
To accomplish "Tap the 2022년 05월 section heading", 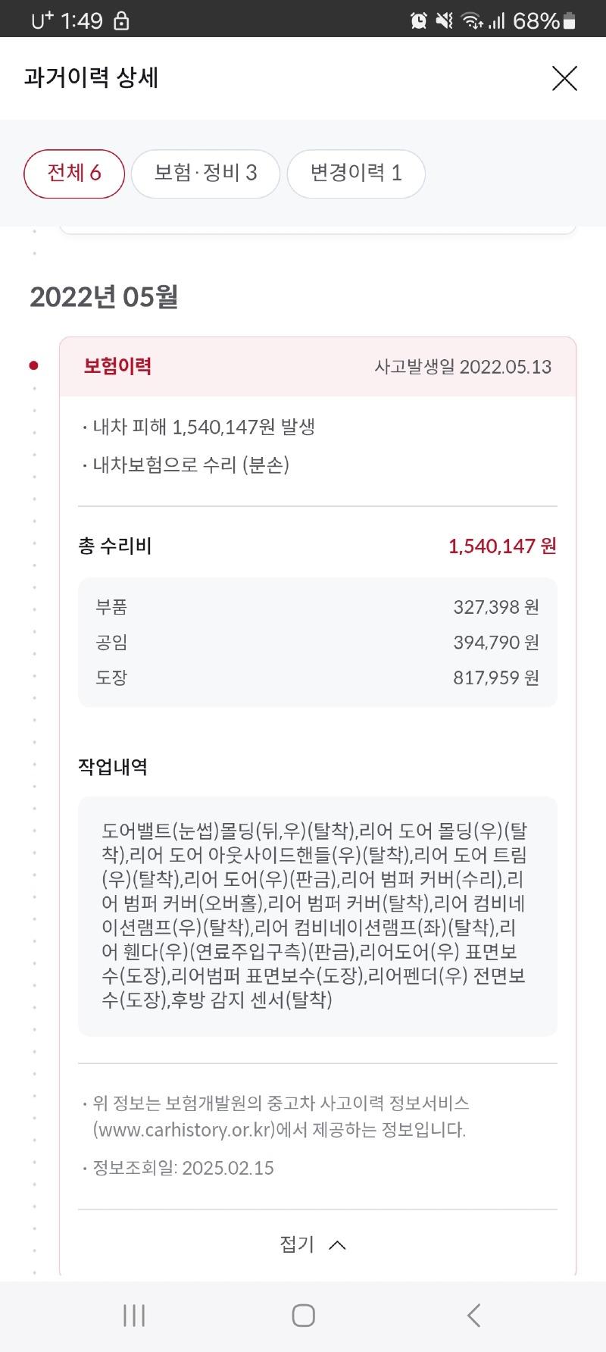I will 104,296.
